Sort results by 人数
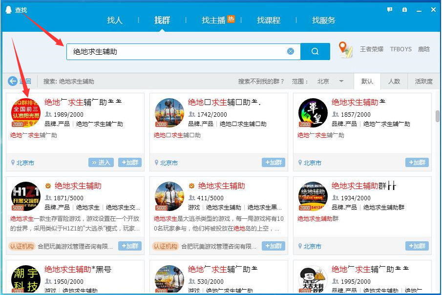442x295 pixels. click(x=394, y=82)
